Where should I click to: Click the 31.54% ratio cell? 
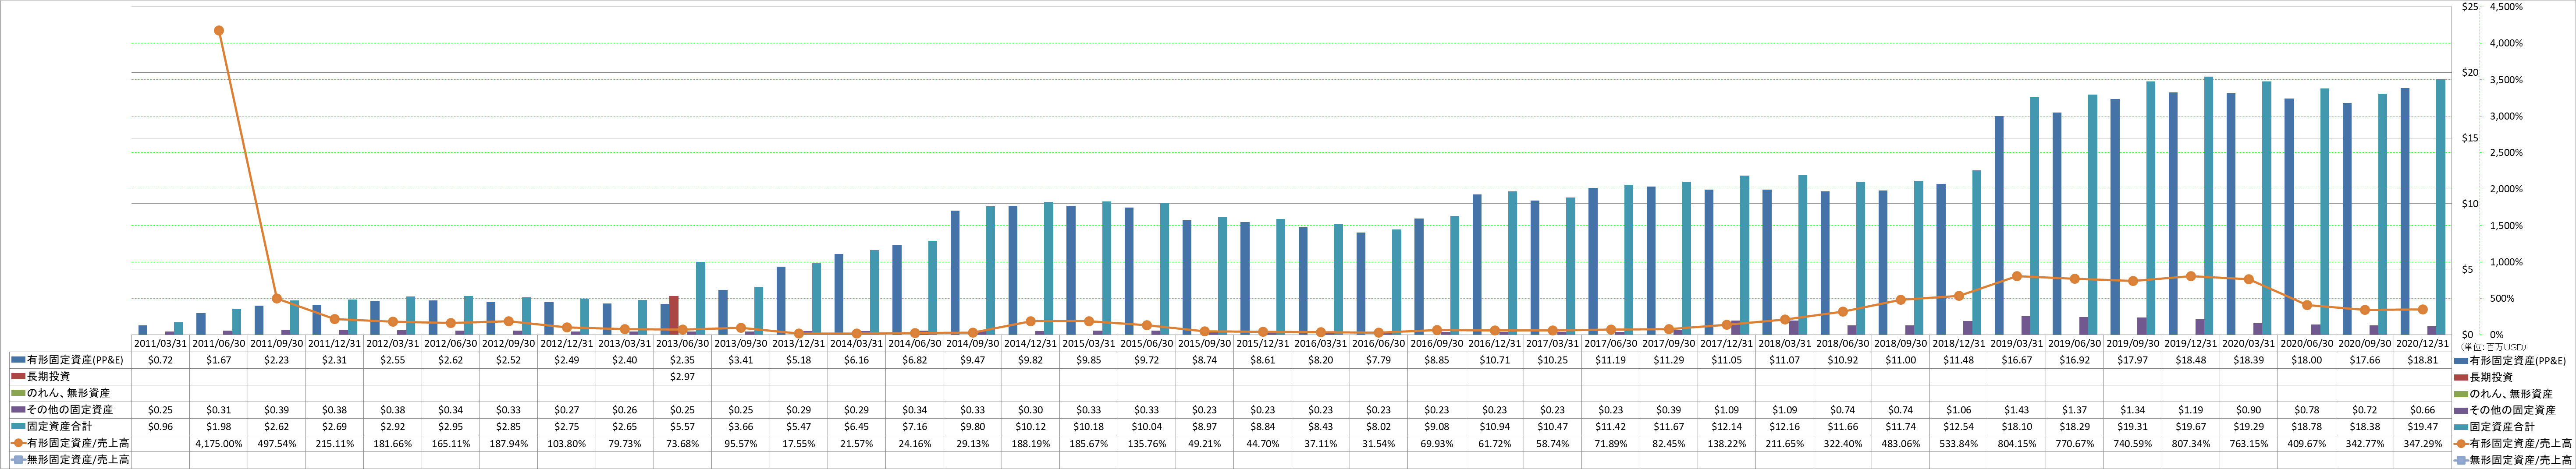point(1378,443)
